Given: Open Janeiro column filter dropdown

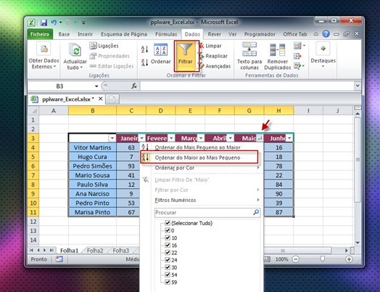Looking at the screenshot, I should [141, 138].
